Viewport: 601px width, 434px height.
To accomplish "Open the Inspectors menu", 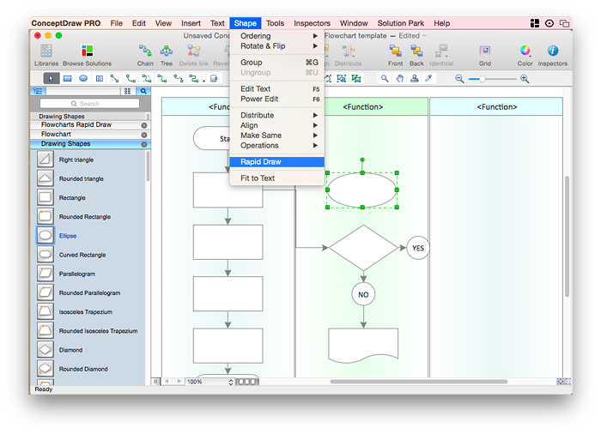I will pos(311,23).
